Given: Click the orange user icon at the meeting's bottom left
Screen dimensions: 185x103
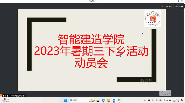Looking at the screenshot, I should point(1,96).
